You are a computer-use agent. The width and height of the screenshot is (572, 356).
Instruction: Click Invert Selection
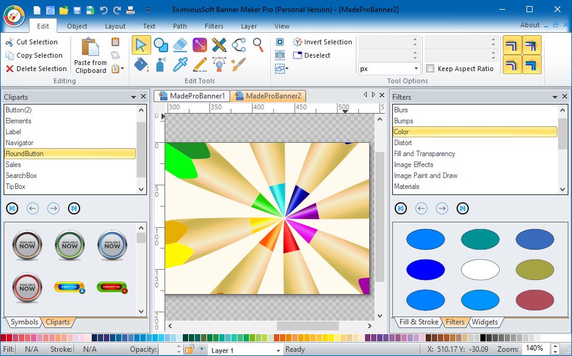tap(322, 42)
